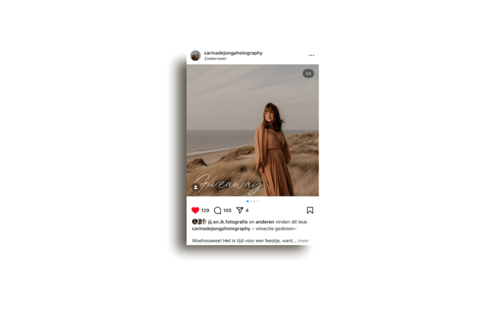The width and height of the screenshot is (493, 328).
Task: View other likers via 'anderen'
Action: pos(265,222)
